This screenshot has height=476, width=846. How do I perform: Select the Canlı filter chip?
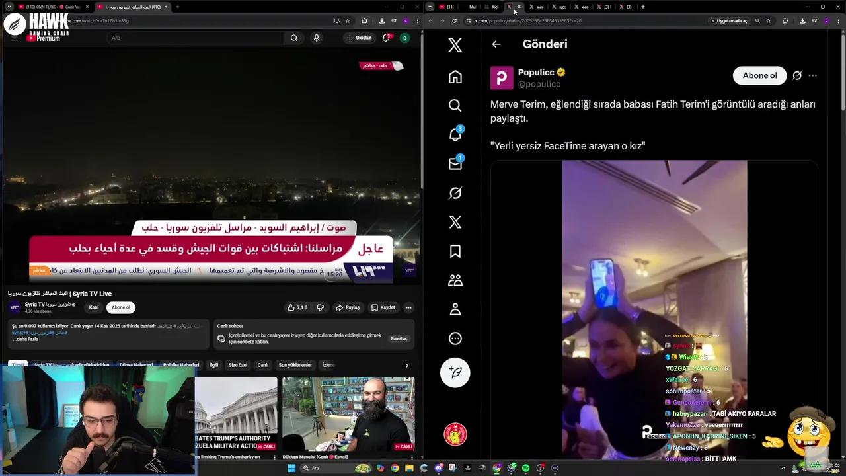[262, 365]
